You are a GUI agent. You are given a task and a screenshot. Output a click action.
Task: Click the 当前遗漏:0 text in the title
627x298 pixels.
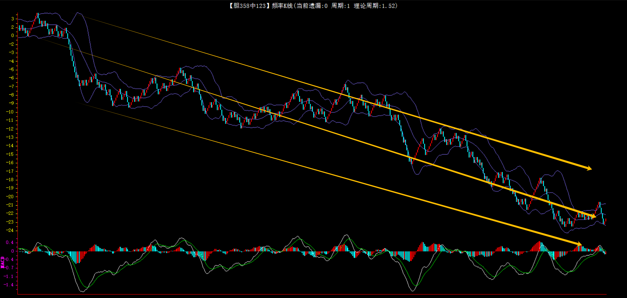(x=312, y=6)
